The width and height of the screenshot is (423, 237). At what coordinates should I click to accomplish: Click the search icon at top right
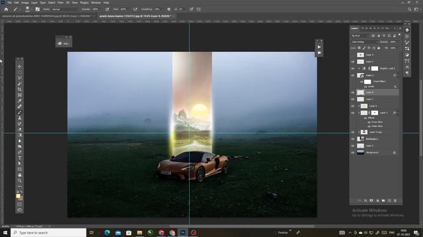[409, 9]
